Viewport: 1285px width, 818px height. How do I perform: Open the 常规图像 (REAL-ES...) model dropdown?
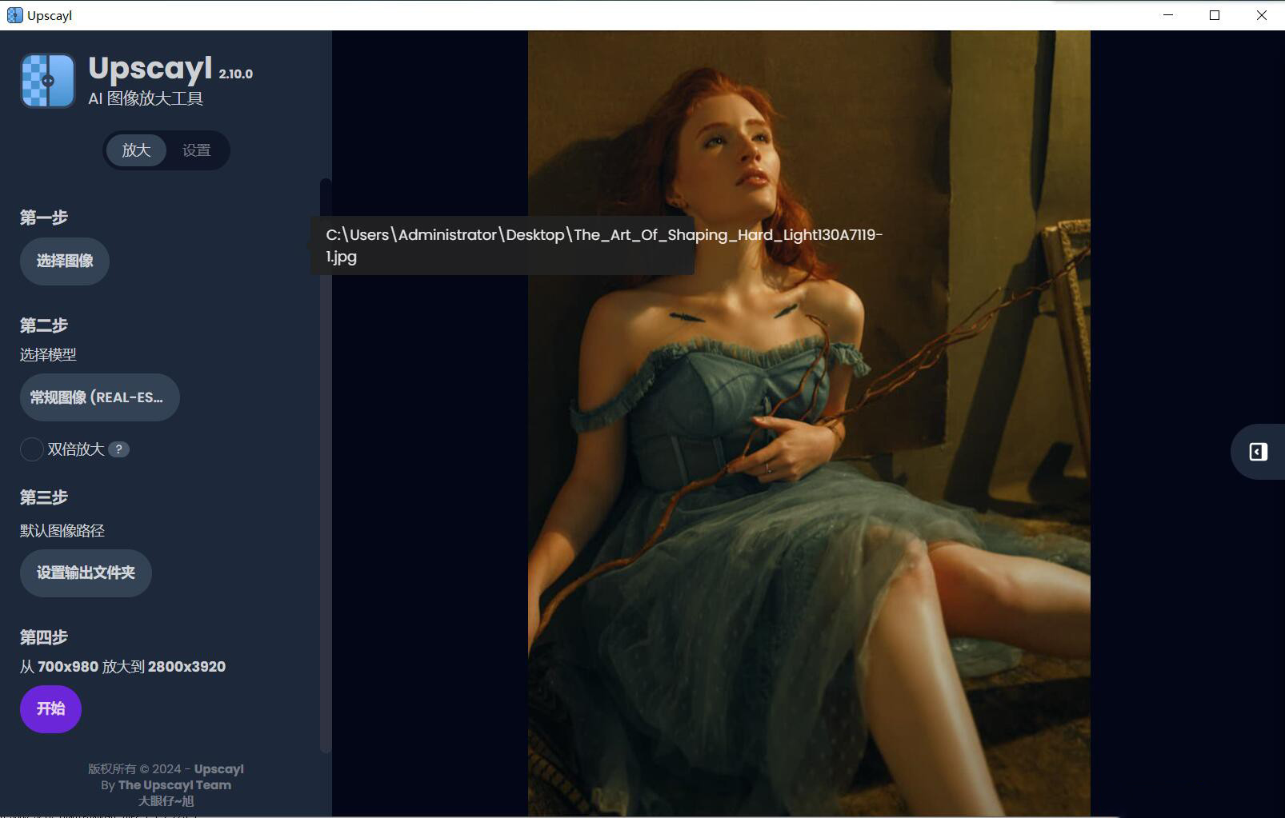point(99,397)
